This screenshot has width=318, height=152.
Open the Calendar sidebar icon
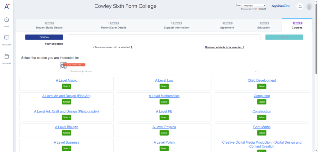coord(7,57)
